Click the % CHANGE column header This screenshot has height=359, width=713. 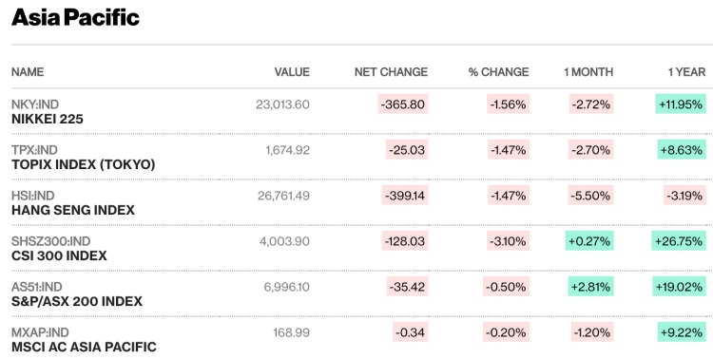point(499,72)
